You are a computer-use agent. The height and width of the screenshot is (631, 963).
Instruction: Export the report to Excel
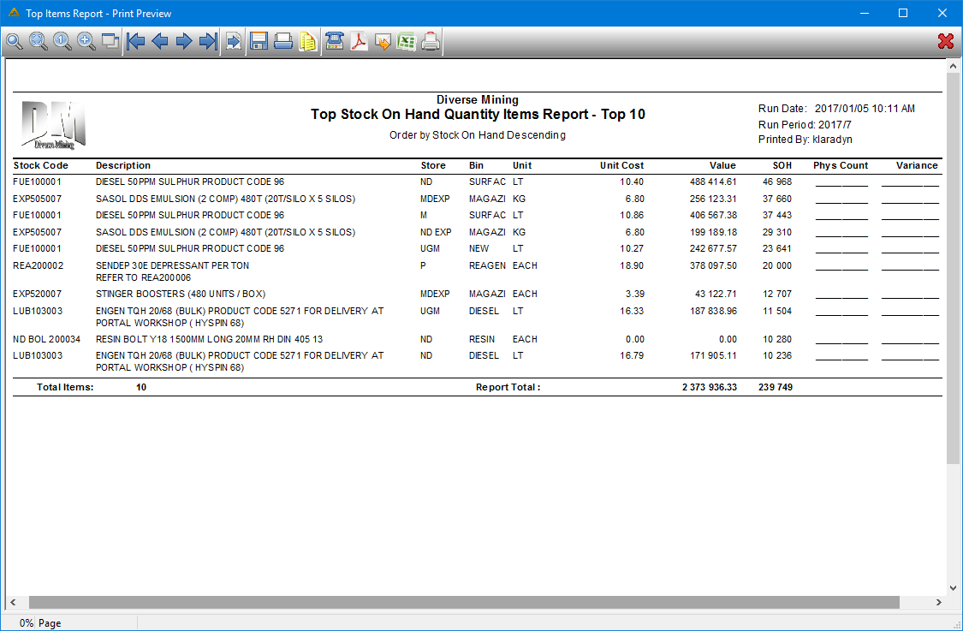(x=407, y=42)
